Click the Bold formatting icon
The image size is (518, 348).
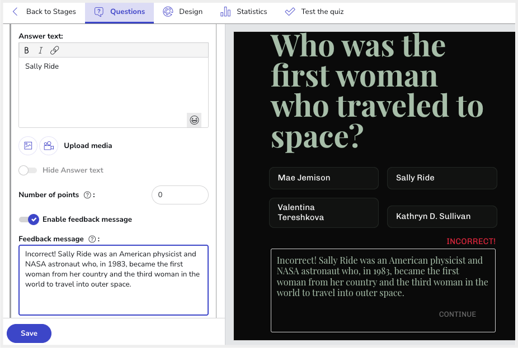click(26, 50)
